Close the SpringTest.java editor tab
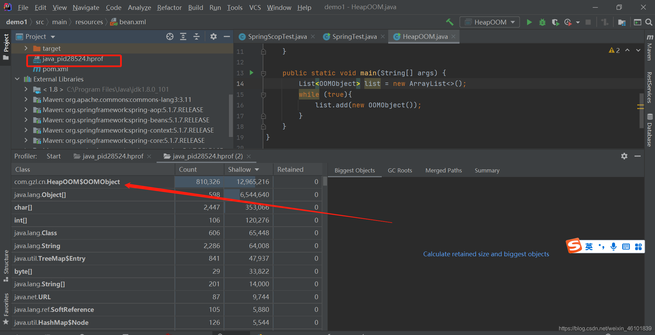 383,36
